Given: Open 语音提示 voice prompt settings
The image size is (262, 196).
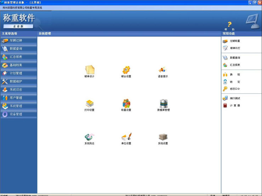Looking at the screenshot, I should coord(163,72).
